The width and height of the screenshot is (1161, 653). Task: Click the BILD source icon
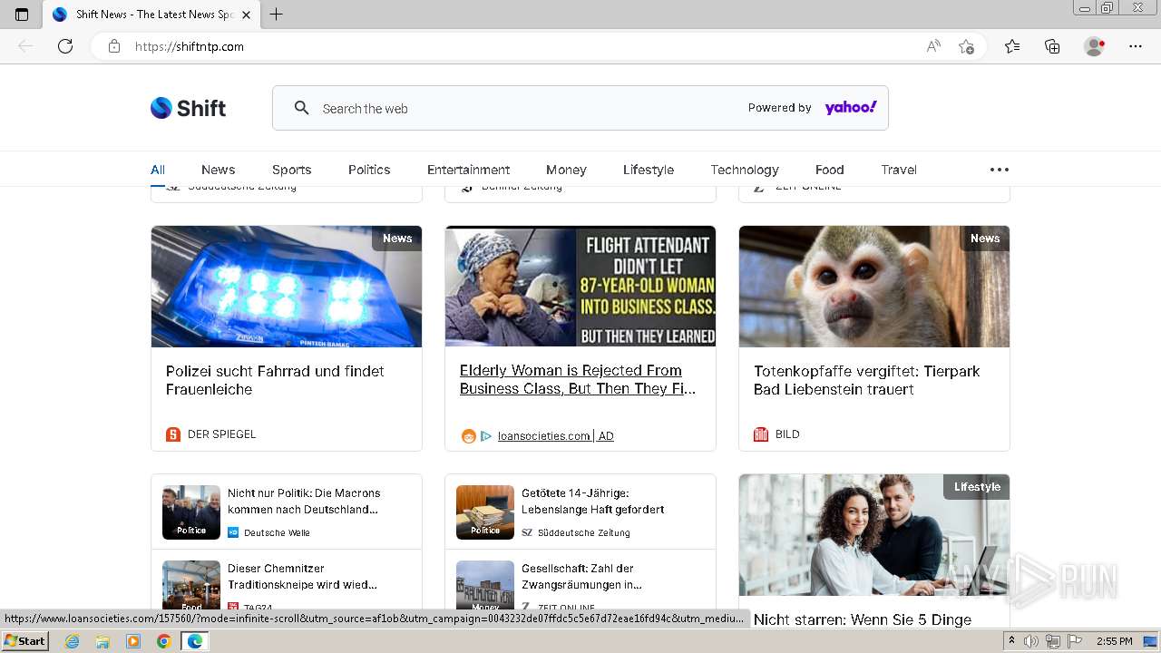761,434
